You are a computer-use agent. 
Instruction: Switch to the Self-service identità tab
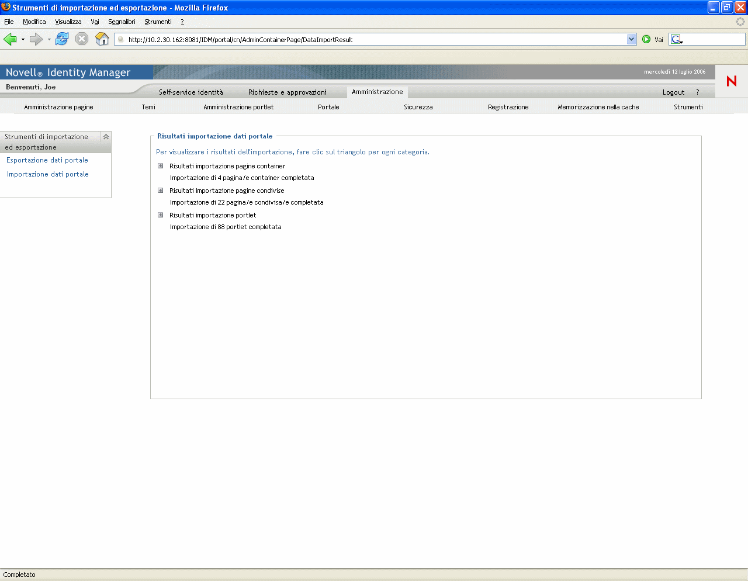pos(191,92)
